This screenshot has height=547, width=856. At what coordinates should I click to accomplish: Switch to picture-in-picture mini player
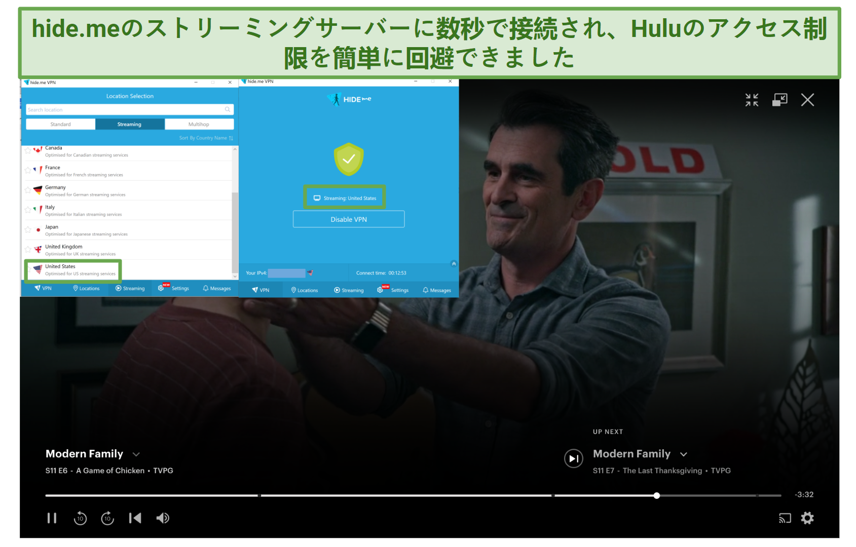click(780, 100)
